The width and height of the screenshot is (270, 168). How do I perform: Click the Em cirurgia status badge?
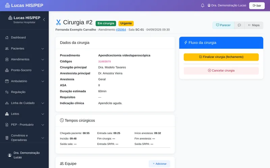tap(106, 23)
